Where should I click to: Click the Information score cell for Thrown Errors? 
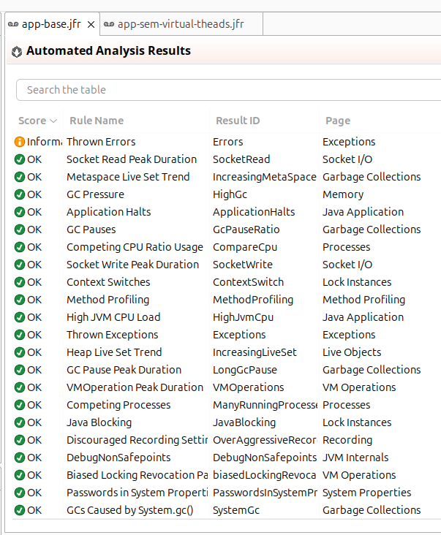tap(38, 142)
